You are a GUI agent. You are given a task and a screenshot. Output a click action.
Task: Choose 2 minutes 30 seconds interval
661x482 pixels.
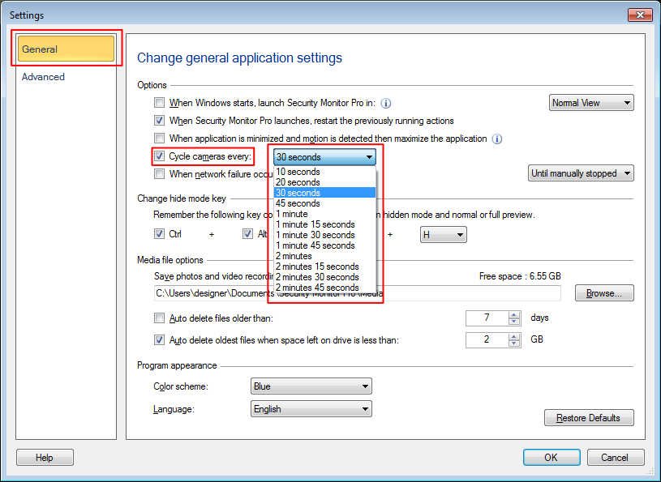[324, 277]
